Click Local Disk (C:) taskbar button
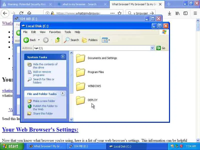The width and height of the screenshot is (200, 150). tap(126, 146)
